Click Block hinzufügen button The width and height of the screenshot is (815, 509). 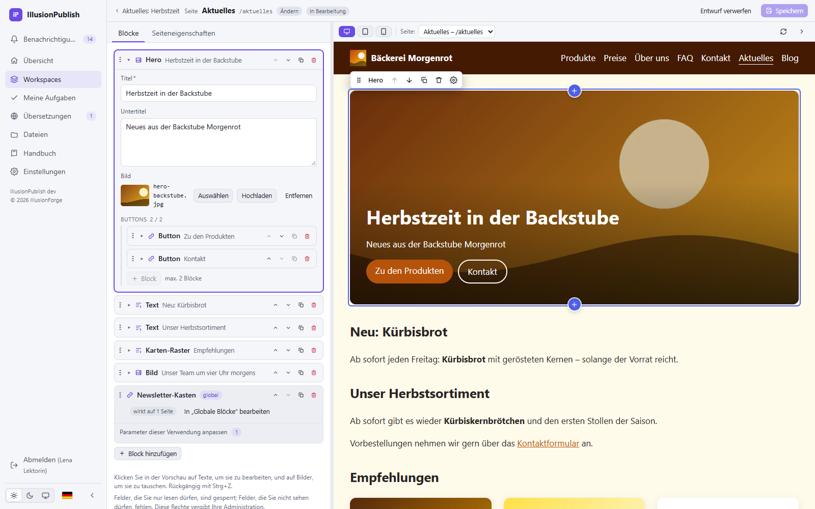tap(148, 454)
